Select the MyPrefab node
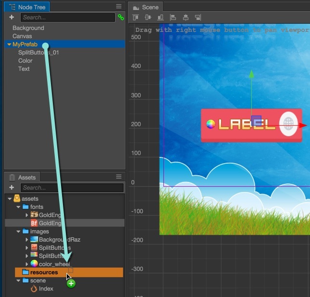Screen dimensions: 310x297 [64, 44]
